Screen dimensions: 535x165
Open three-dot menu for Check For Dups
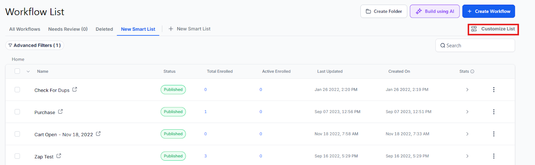click(494, 90)
